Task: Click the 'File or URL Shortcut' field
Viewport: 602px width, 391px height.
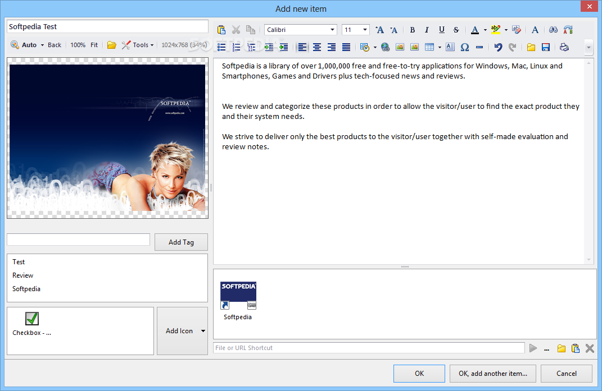Action: point(369,348)
